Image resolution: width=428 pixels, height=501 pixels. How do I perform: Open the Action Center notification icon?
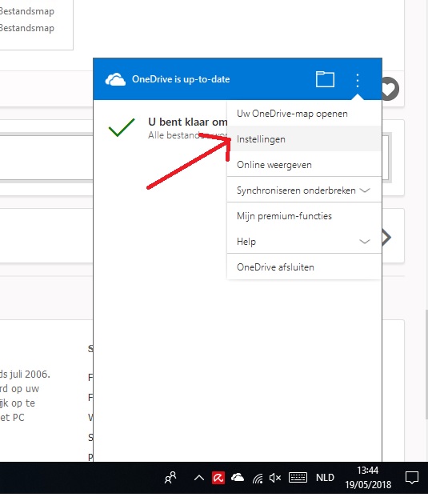pyautogui.click(x=412, y=478)
